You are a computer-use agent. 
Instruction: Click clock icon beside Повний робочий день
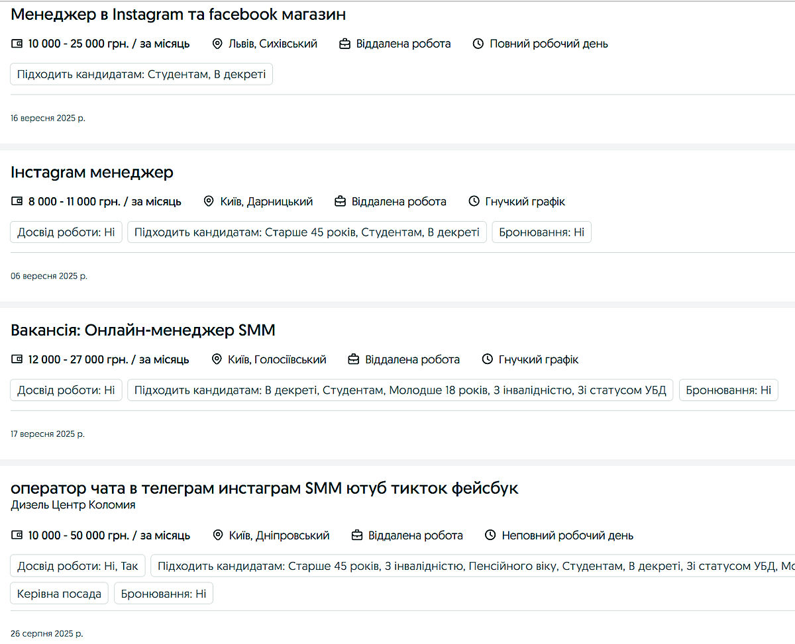tap(478, 44)
